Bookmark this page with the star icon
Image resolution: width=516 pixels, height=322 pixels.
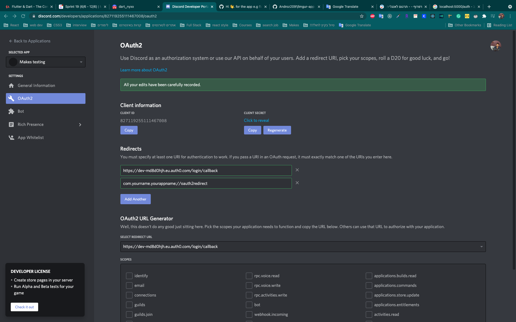click(x=362, y=16)
